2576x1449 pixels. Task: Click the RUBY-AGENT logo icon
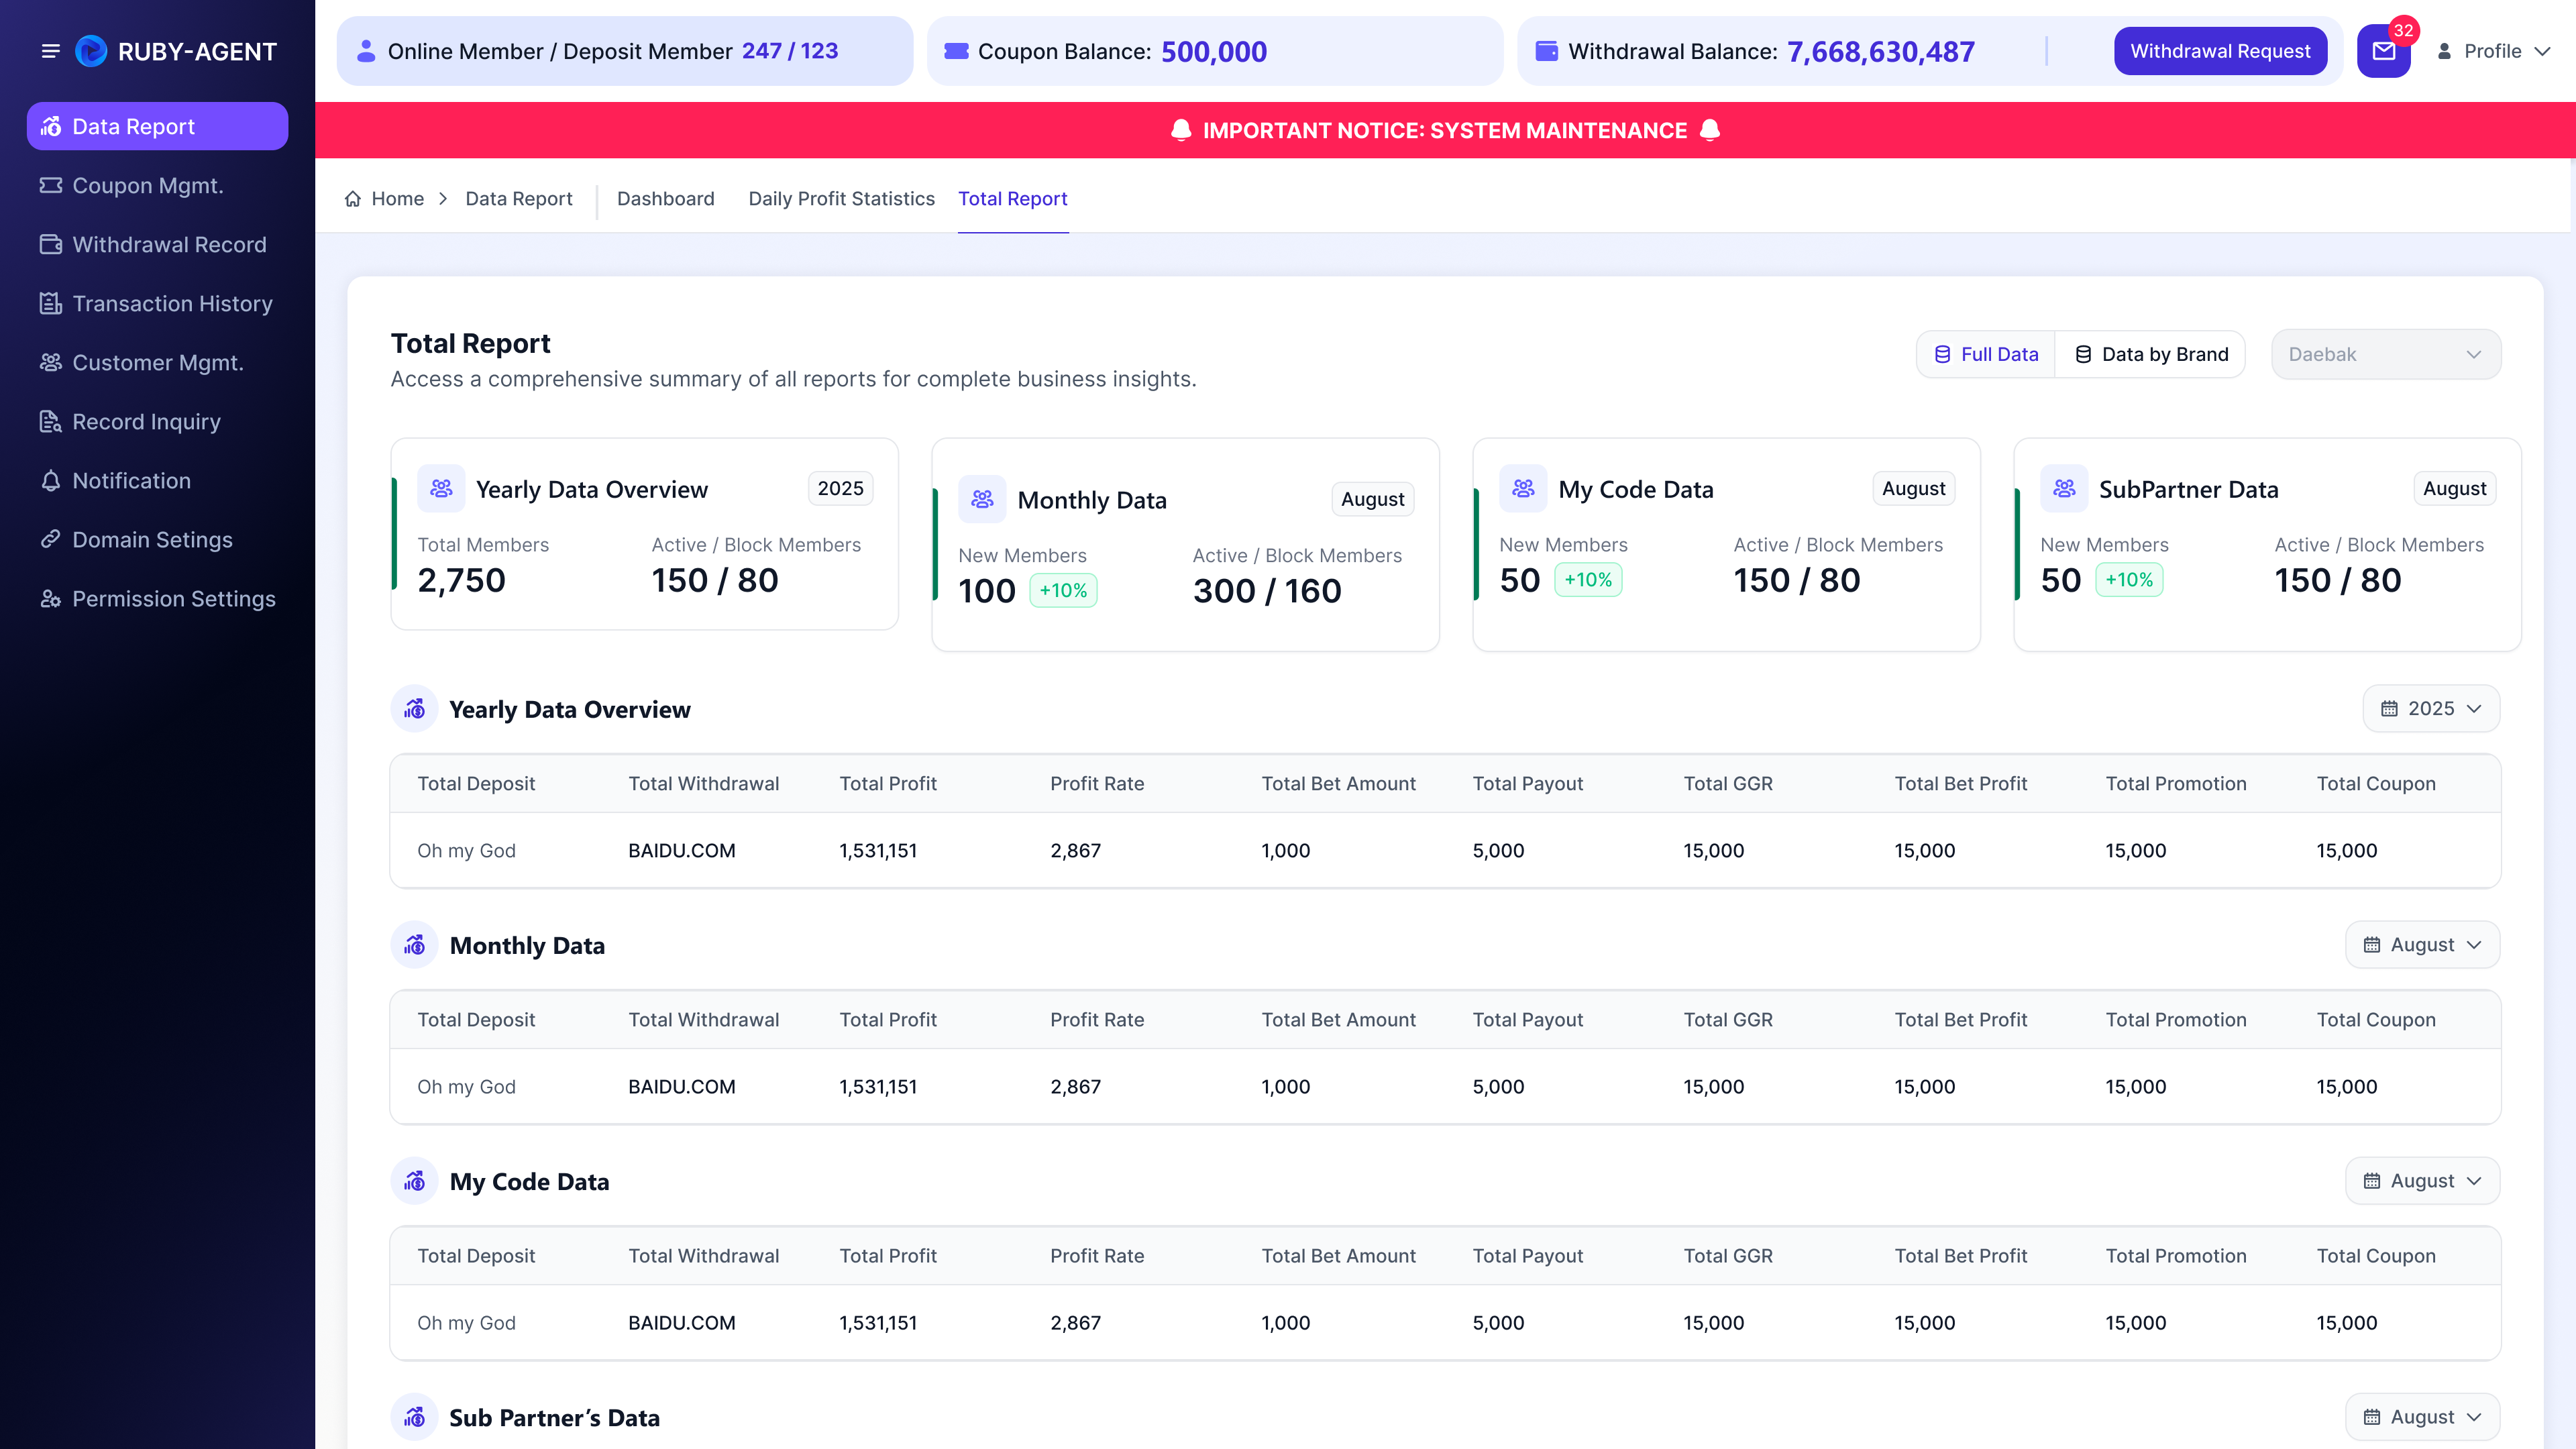pyautogui.click(x=91, y=51)
